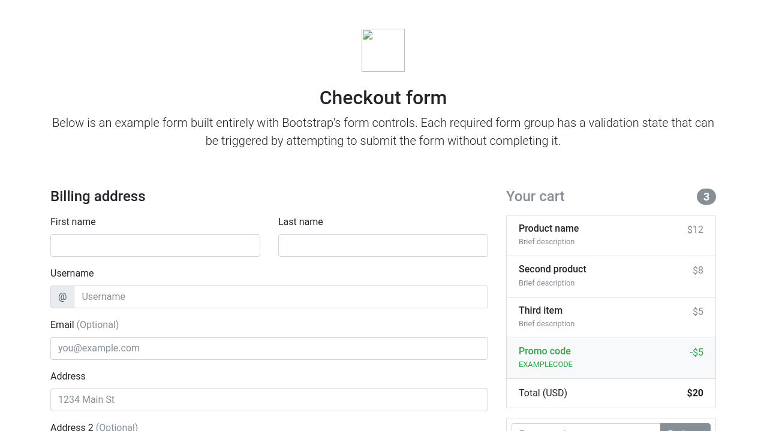Click the -$5 promo discount amount
The image size is (767, 431).
[x=696, y=353]
